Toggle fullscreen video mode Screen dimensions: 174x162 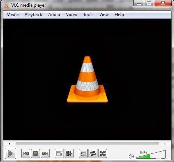[x=59, y=153]
